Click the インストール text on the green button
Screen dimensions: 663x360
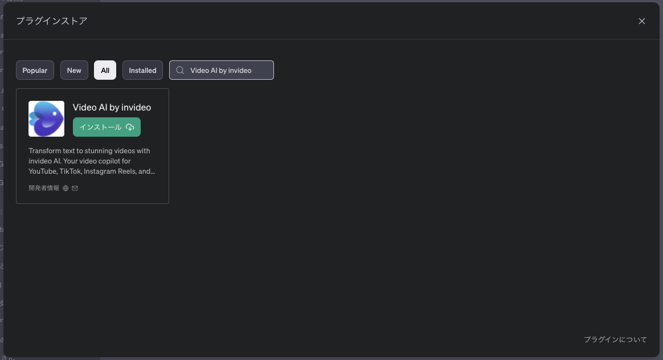[100, 127]
